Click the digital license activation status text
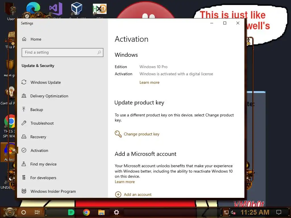The width and height of the screenshot is (291, 218). click(176, 74)
